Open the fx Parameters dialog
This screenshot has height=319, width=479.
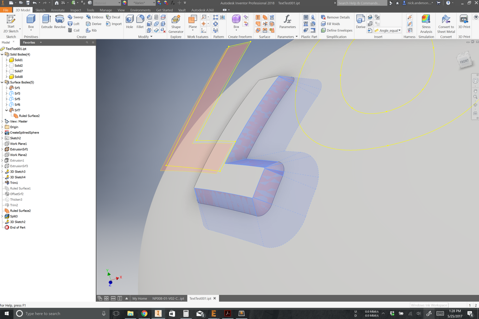point(288,22)
